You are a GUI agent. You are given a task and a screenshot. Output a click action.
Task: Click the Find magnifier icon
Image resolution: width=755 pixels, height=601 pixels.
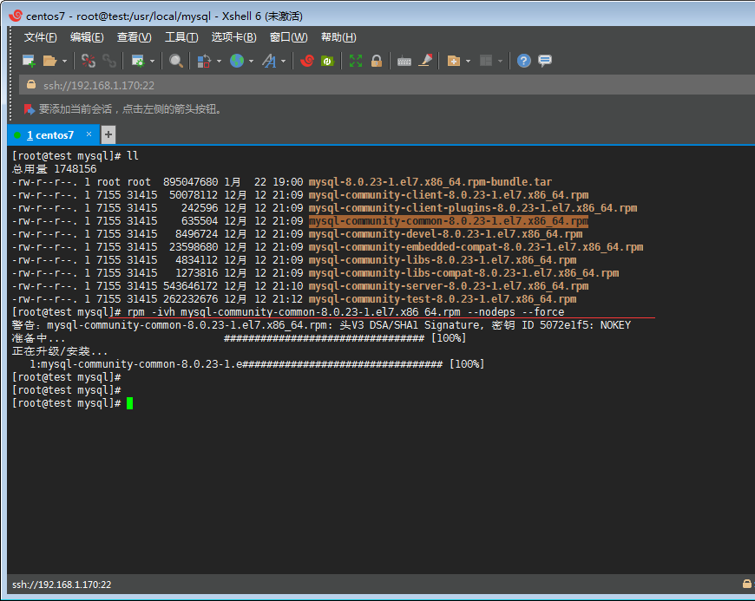[176, 61]
